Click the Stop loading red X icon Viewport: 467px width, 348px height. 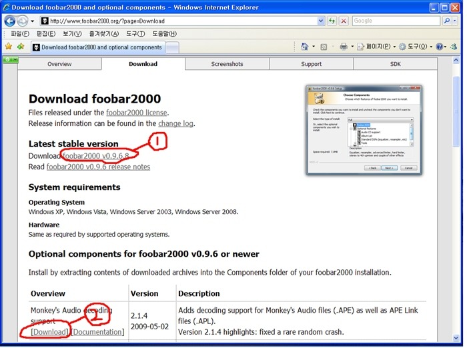tap(344, 21)
